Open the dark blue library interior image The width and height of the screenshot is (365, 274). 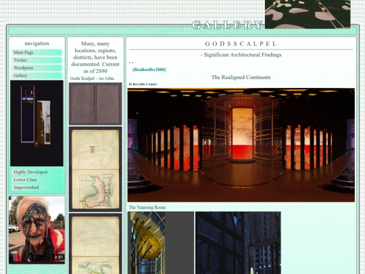point(238,243)
